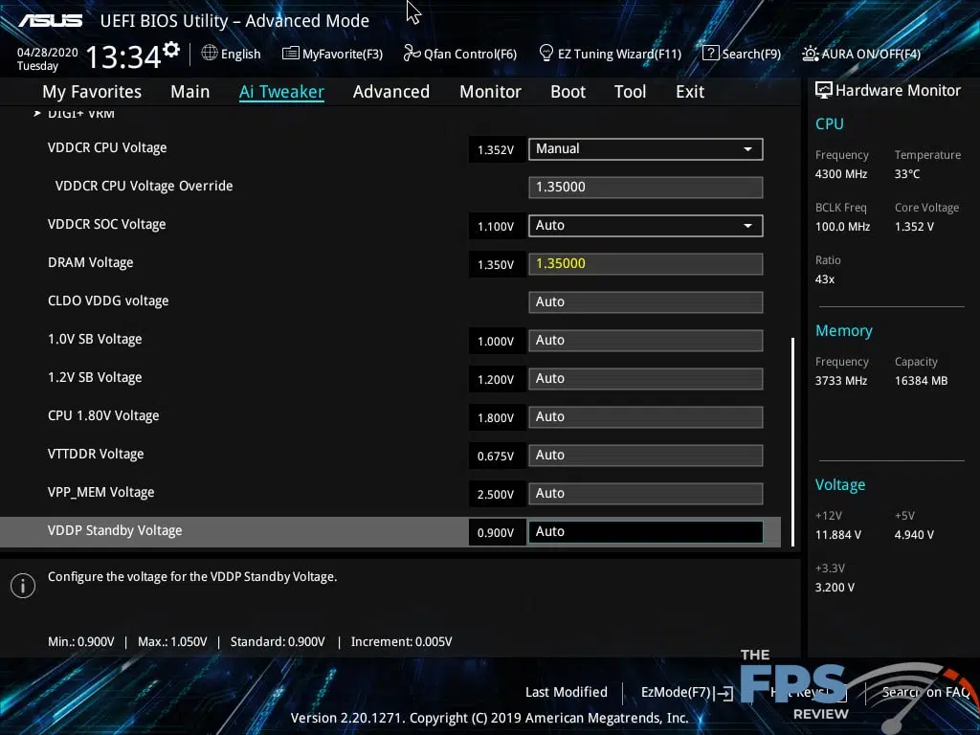980x735 pixels.
Task: Open the Monitor tab
Action: click(x=490, y=92)
